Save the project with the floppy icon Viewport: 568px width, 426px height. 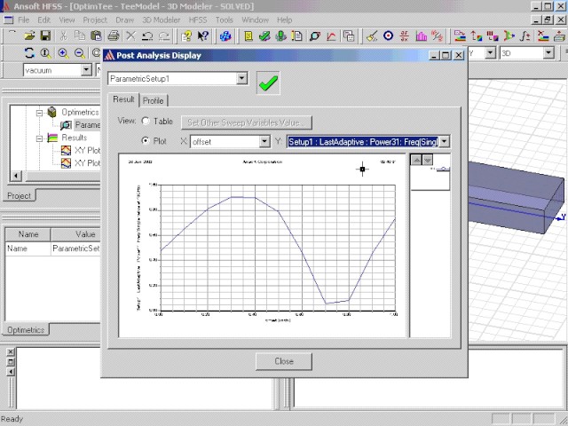(45, 35)
